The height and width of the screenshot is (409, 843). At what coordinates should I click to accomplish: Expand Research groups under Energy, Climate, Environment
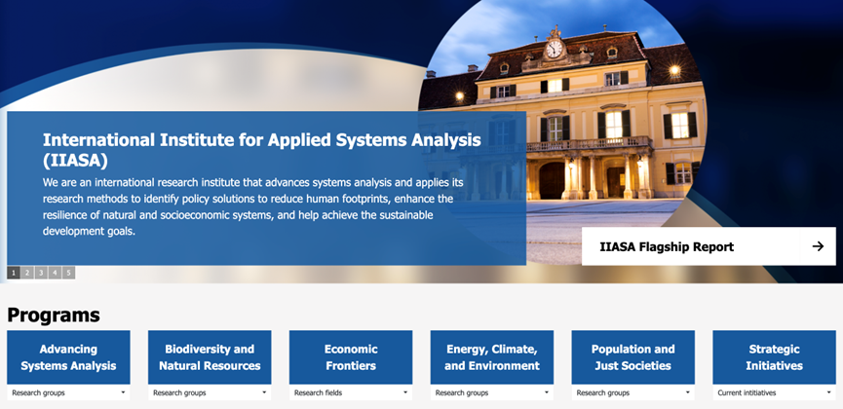(492, 393)
